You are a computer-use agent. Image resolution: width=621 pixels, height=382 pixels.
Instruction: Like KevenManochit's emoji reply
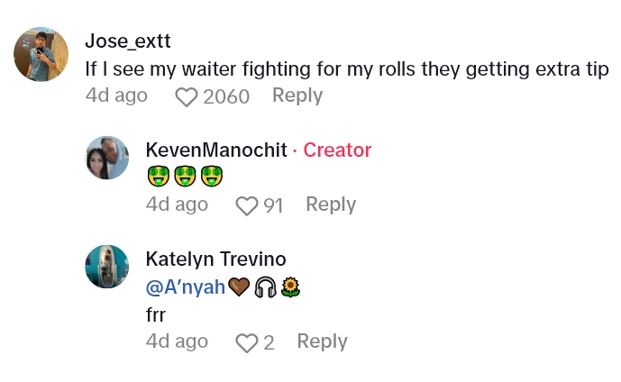pos(246,206)
